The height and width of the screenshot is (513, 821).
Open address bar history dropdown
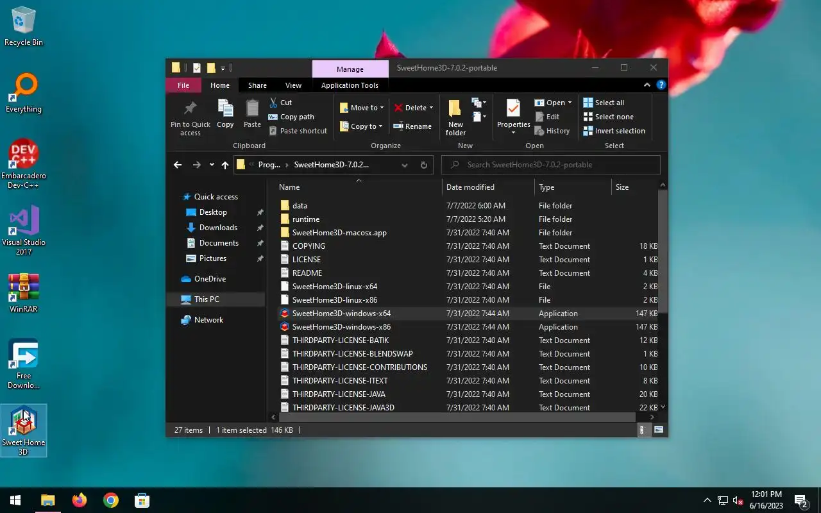point(405,165)
